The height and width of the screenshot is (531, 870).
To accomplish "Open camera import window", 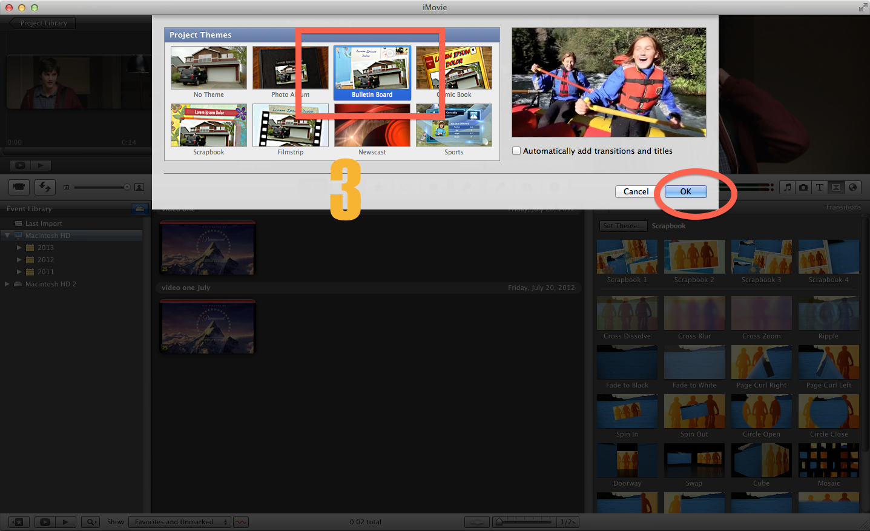I will (19, 187).
